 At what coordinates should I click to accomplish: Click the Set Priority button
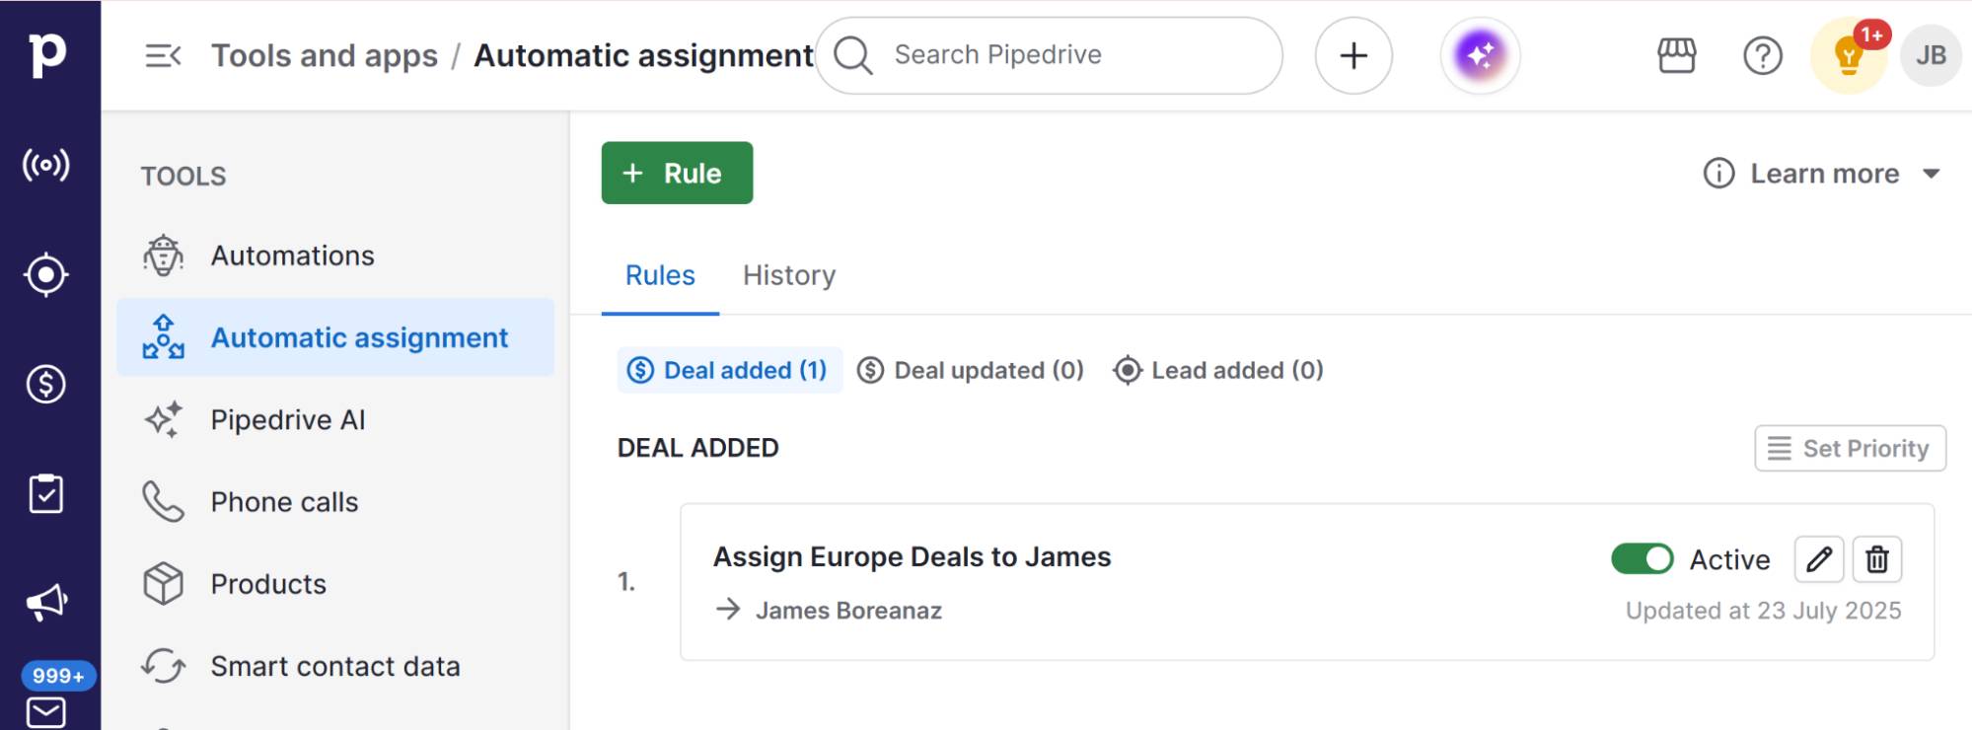1850,448
